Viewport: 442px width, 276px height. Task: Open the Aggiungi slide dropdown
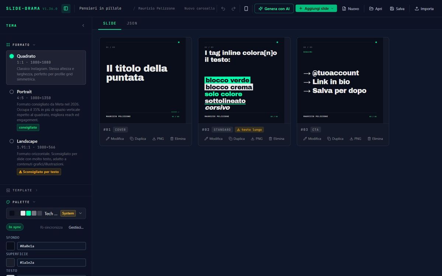click(x=316, y=8)
